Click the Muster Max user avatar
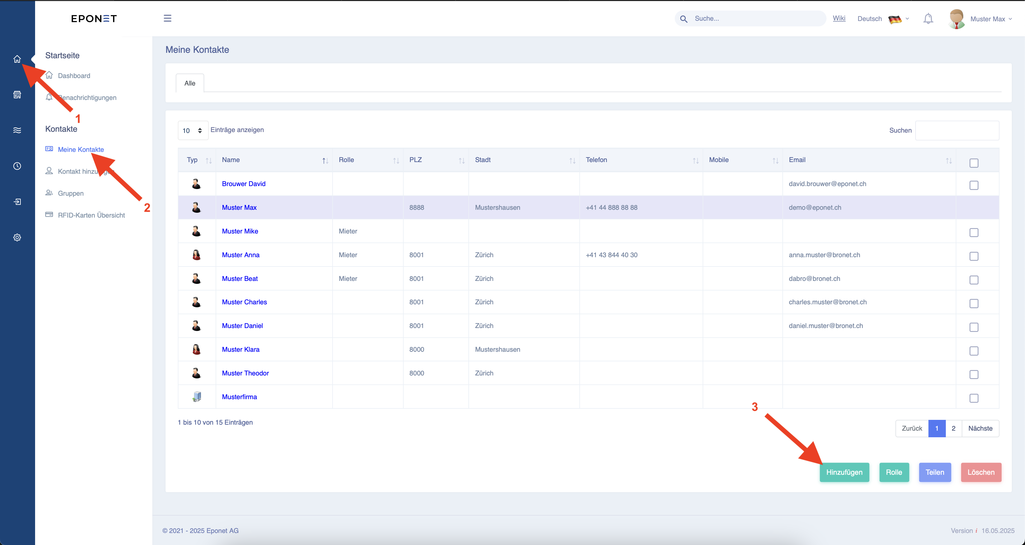The width and height of the screenshot is (1025, 545). click(x=956, y=19)
